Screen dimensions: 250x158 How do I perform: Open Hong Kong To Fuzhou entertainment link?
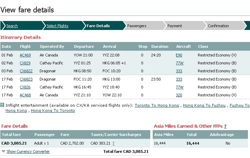pos(204,106)
